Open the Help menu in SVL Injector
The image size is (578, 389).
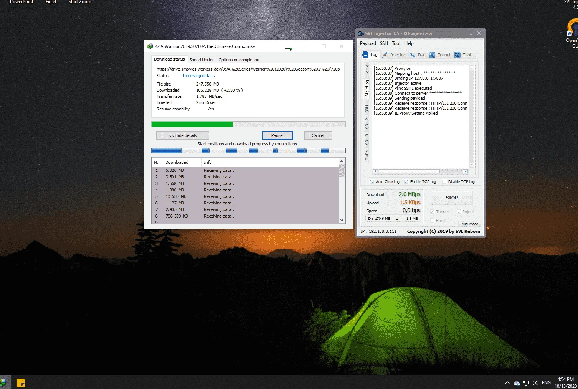pos(409,43)
